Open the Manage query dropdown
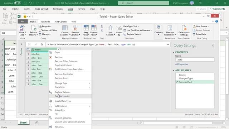 tap(45, 34)
